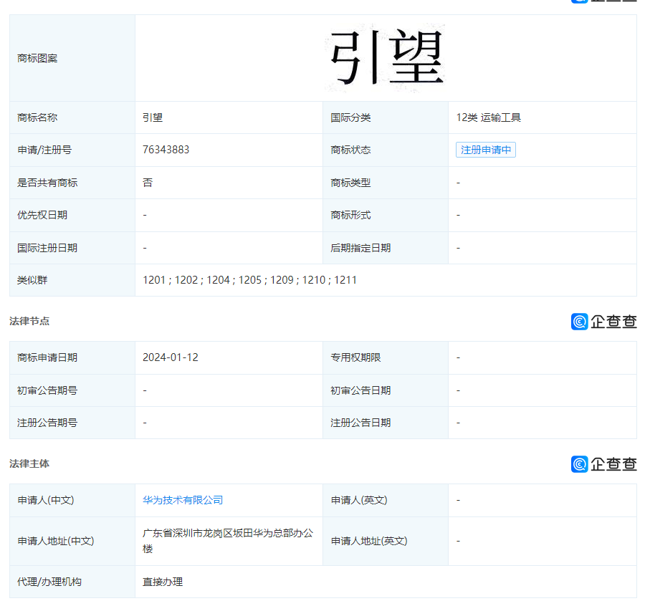Click the 引望 trademark image
645x601 pixels.
click(x=386, y=58)
